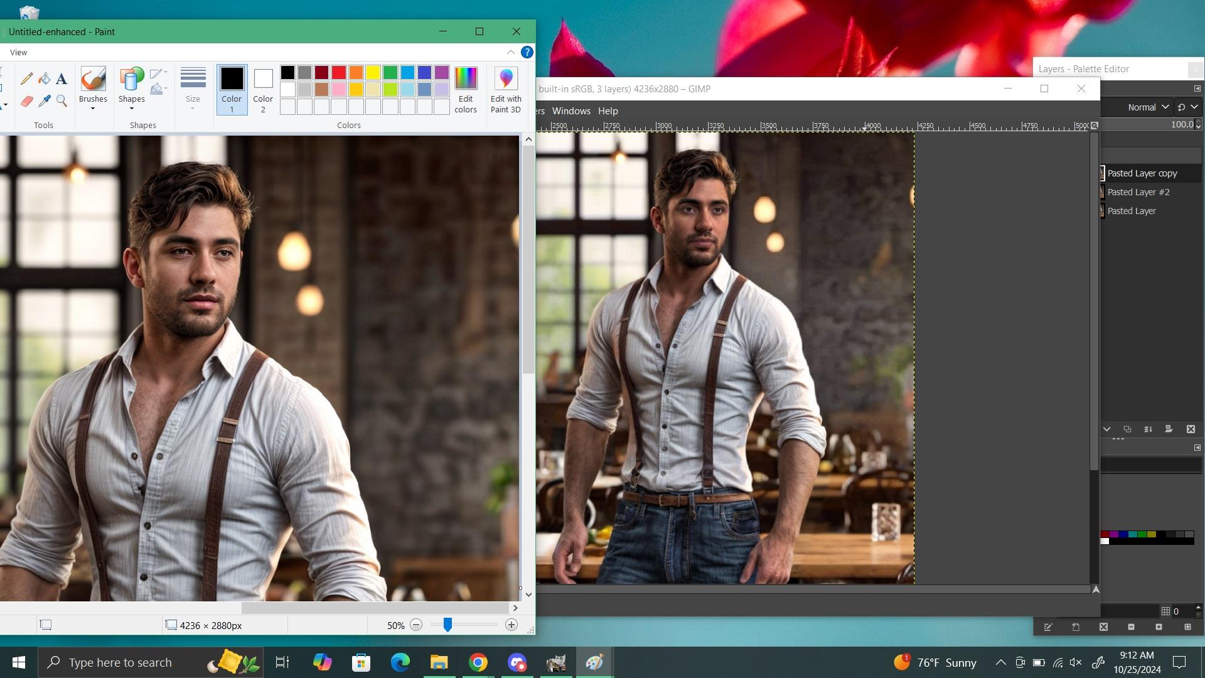This screenshot has width=1205, height=678.
Task: Open the Normal layer mode dropdown
Action: (1147, 107)
